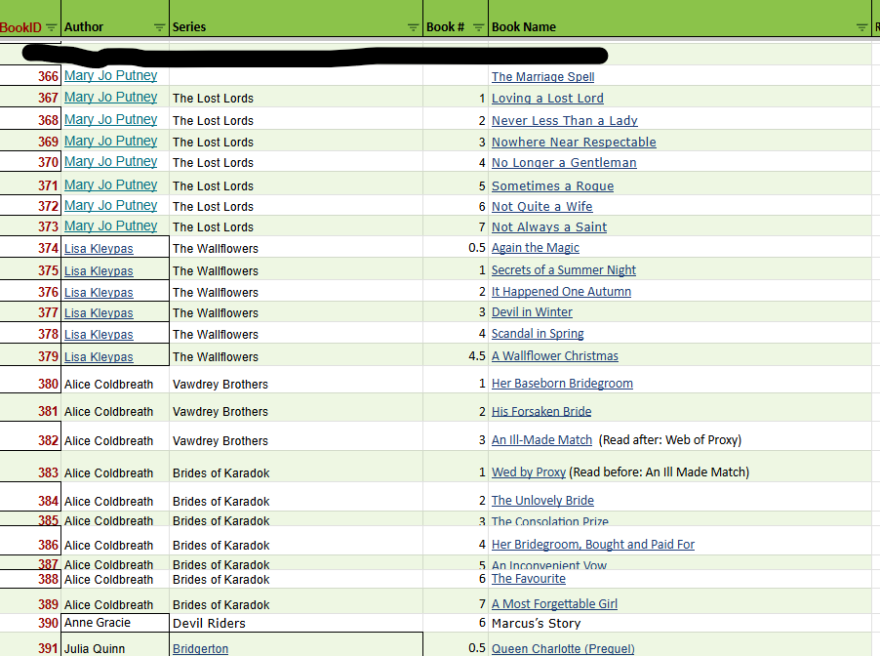Viewport: 880px width, 656px height.
Task: Select the Julia Quinn author cell
Action: [x=95, y=649]
